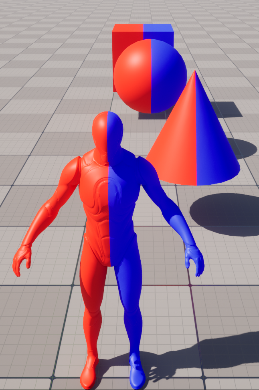Click the red half of the sphere

coord(132,76)
